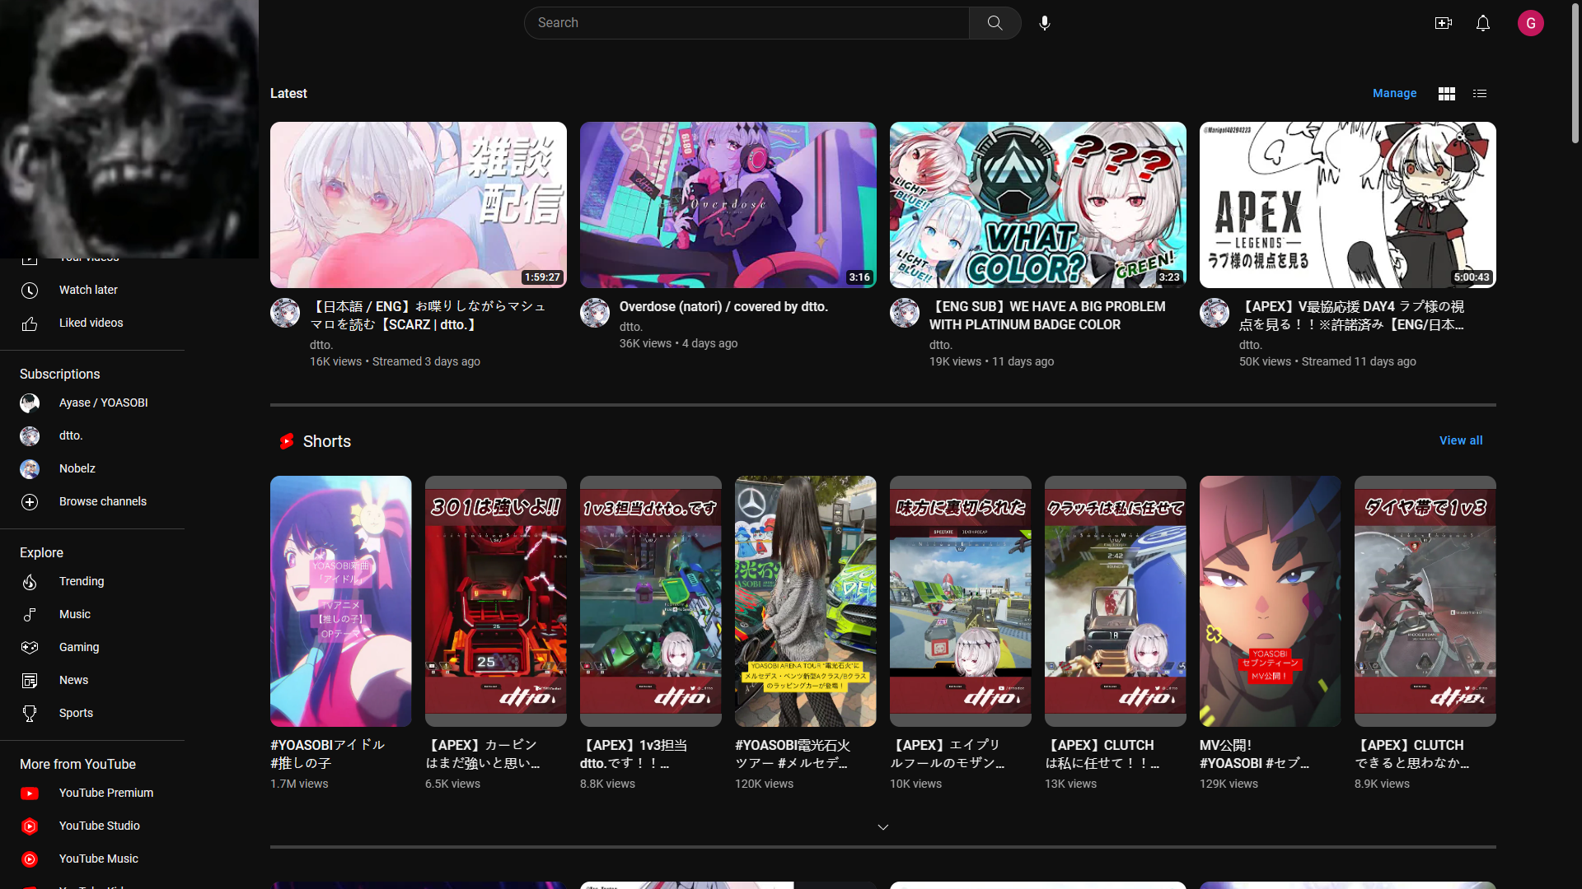
Task: Open the create video icon
Action: click(1443, 23)
